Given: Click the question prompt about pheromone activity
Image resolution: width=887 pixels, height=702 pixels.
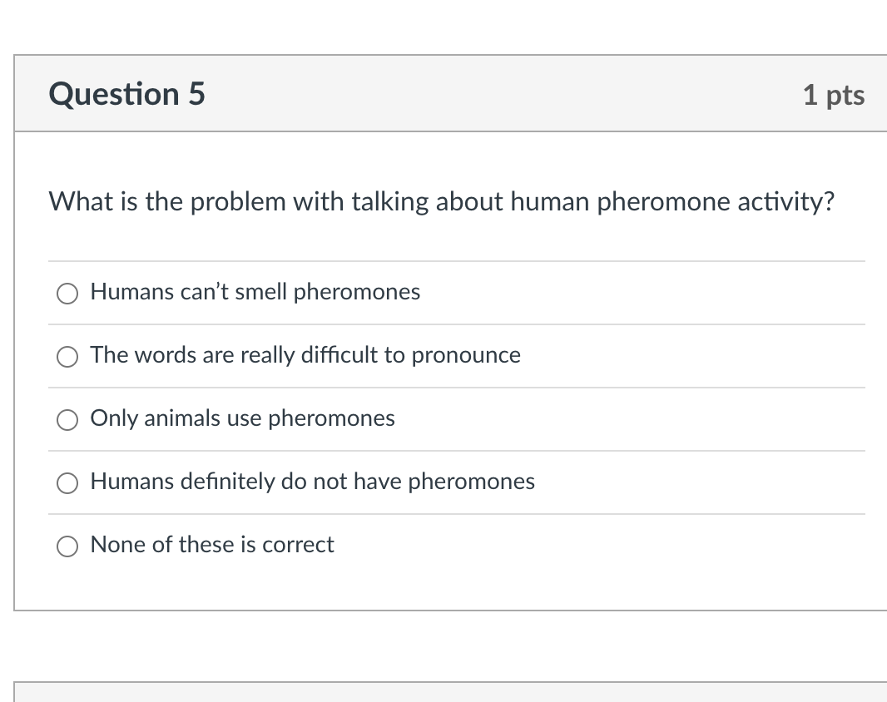Looking at the screenshot, I should pyautogui.click(x=442, y=201).
